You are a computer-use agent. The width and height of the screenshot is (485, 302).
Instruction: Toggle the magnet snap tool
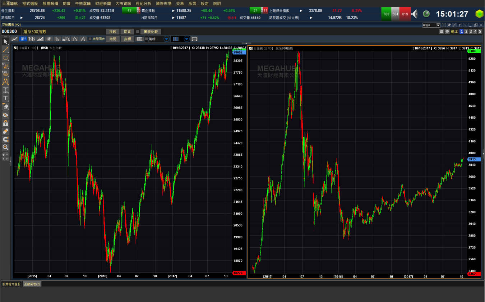(x=5, y=139)
